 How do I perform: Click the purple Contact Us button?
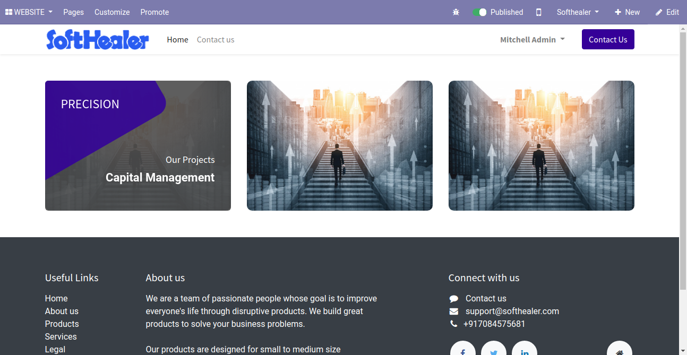point(608,39)
